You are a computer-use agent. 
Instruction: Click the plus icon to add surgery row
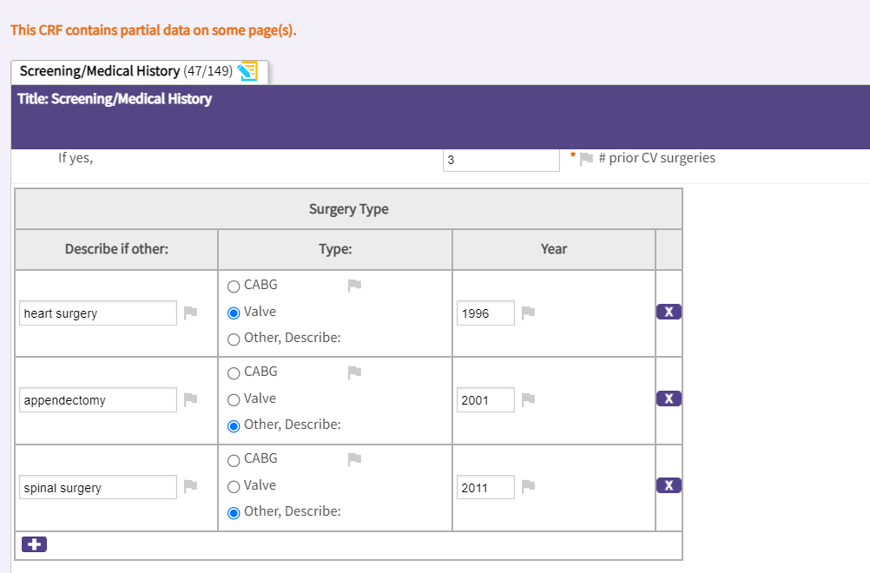pyautogui.click(x=35, y=544)
